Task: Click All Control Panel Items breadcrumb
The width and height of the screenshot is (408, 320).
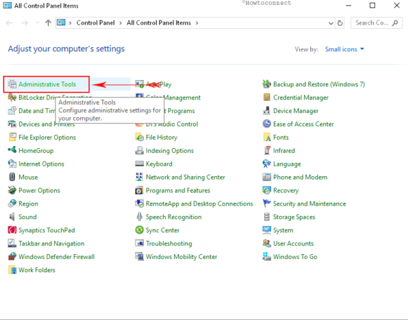Action: [159, 23]
